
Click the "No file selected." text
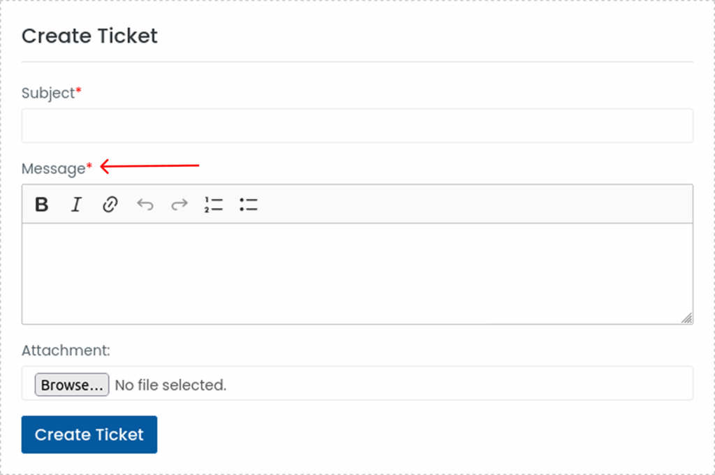tap(170, 385)
